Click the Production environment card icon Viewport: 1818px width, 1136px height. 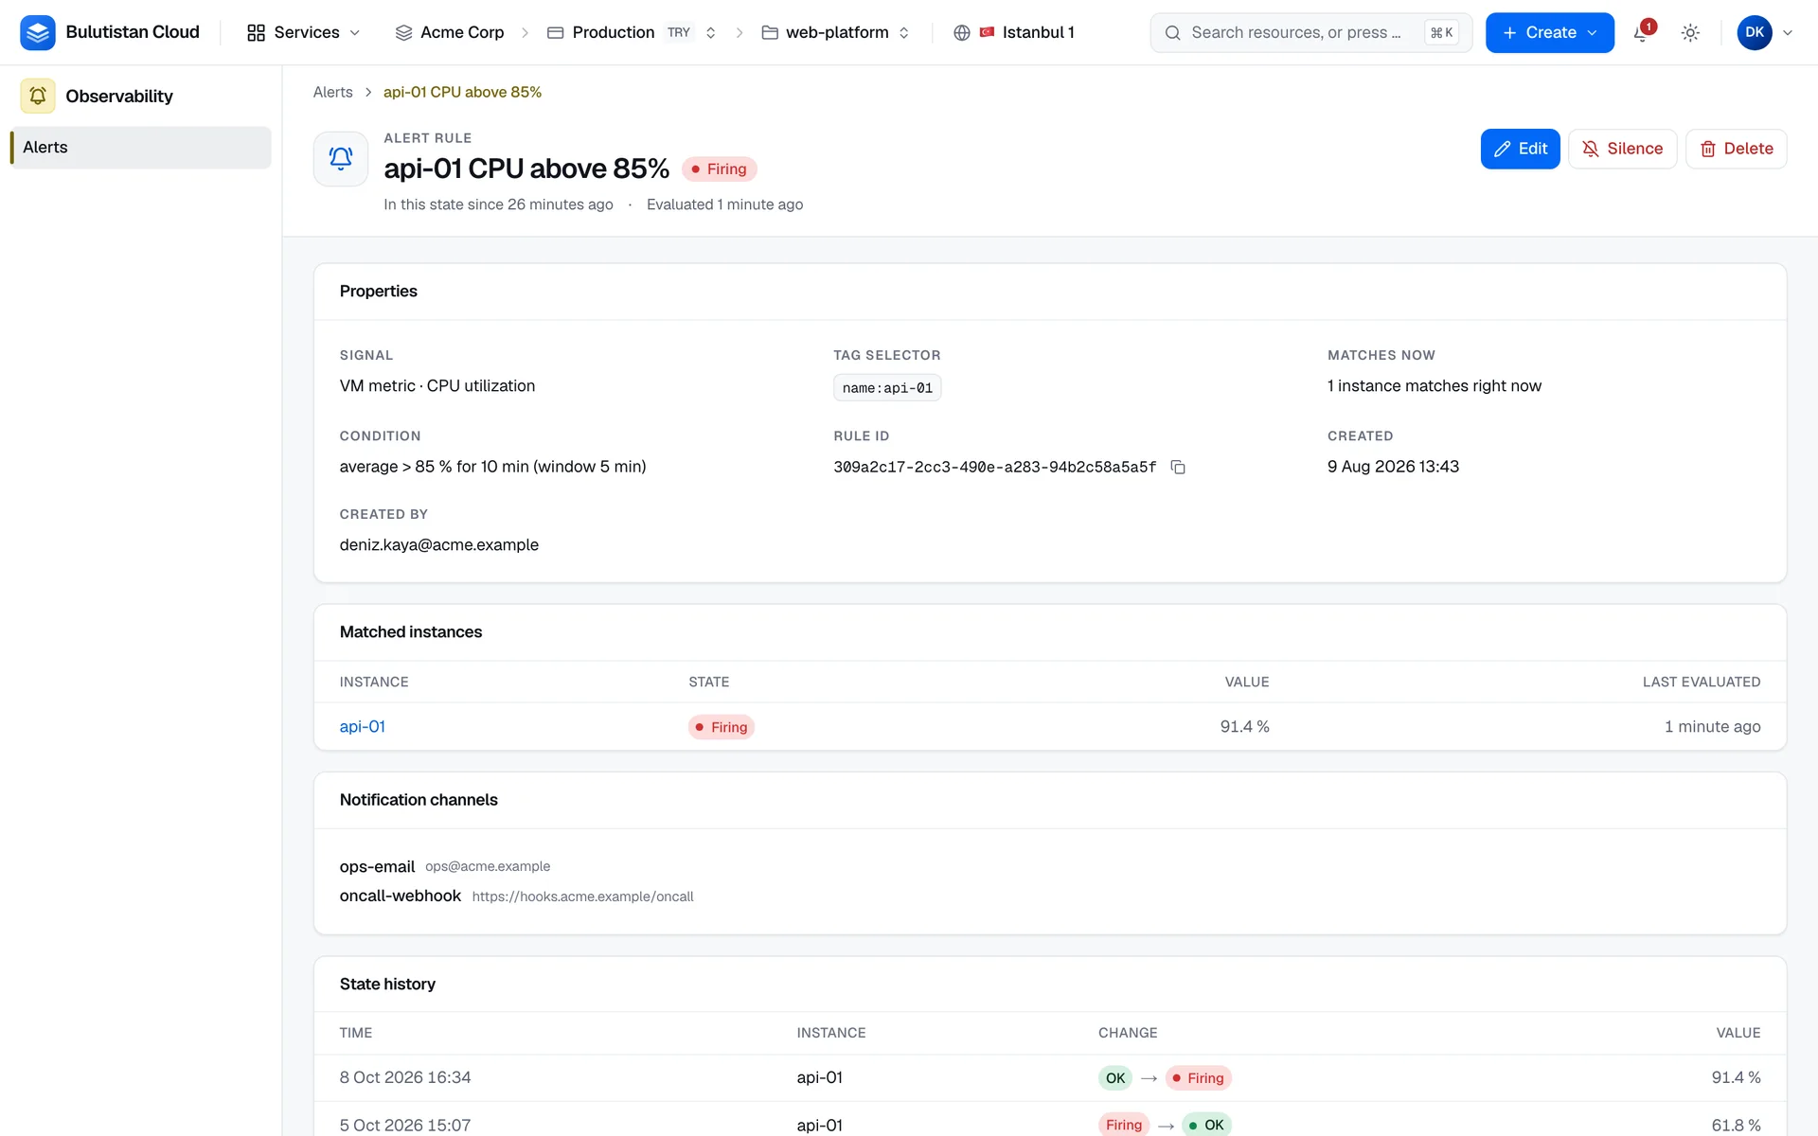(x=556, y=32)
